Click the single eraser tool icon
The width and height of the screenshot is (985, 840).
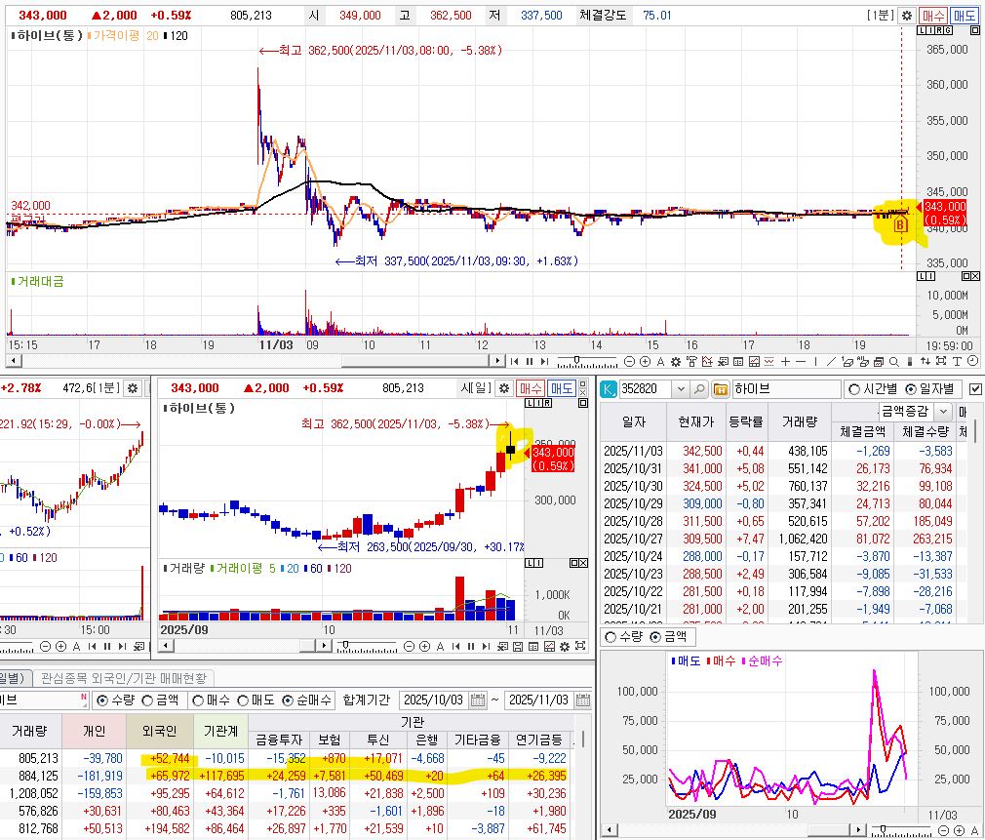pyautogui.click(x=847, y=361)
